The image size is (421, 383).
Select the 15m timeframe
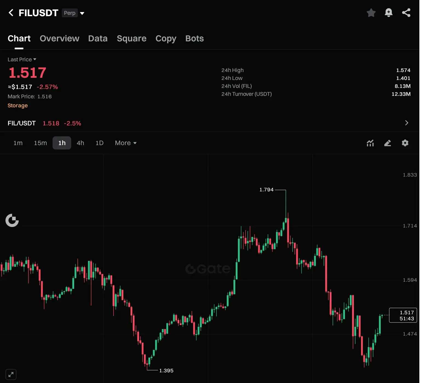(41, 143)
